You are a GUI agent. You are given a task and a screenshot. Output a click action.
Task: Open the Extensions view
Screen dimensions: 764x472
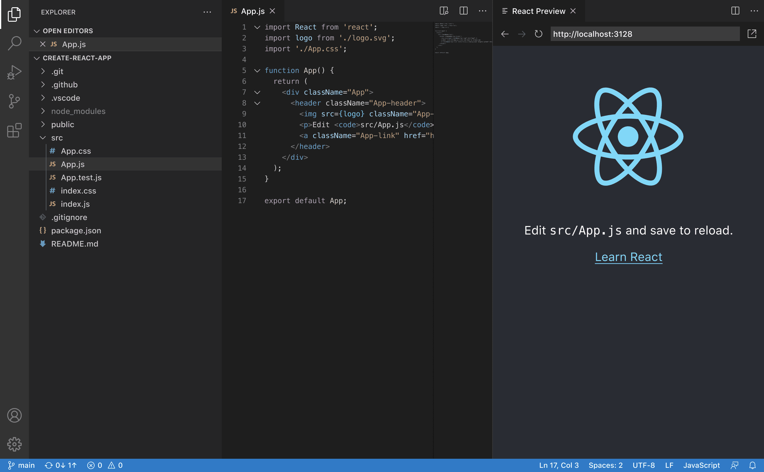point(14,130)
